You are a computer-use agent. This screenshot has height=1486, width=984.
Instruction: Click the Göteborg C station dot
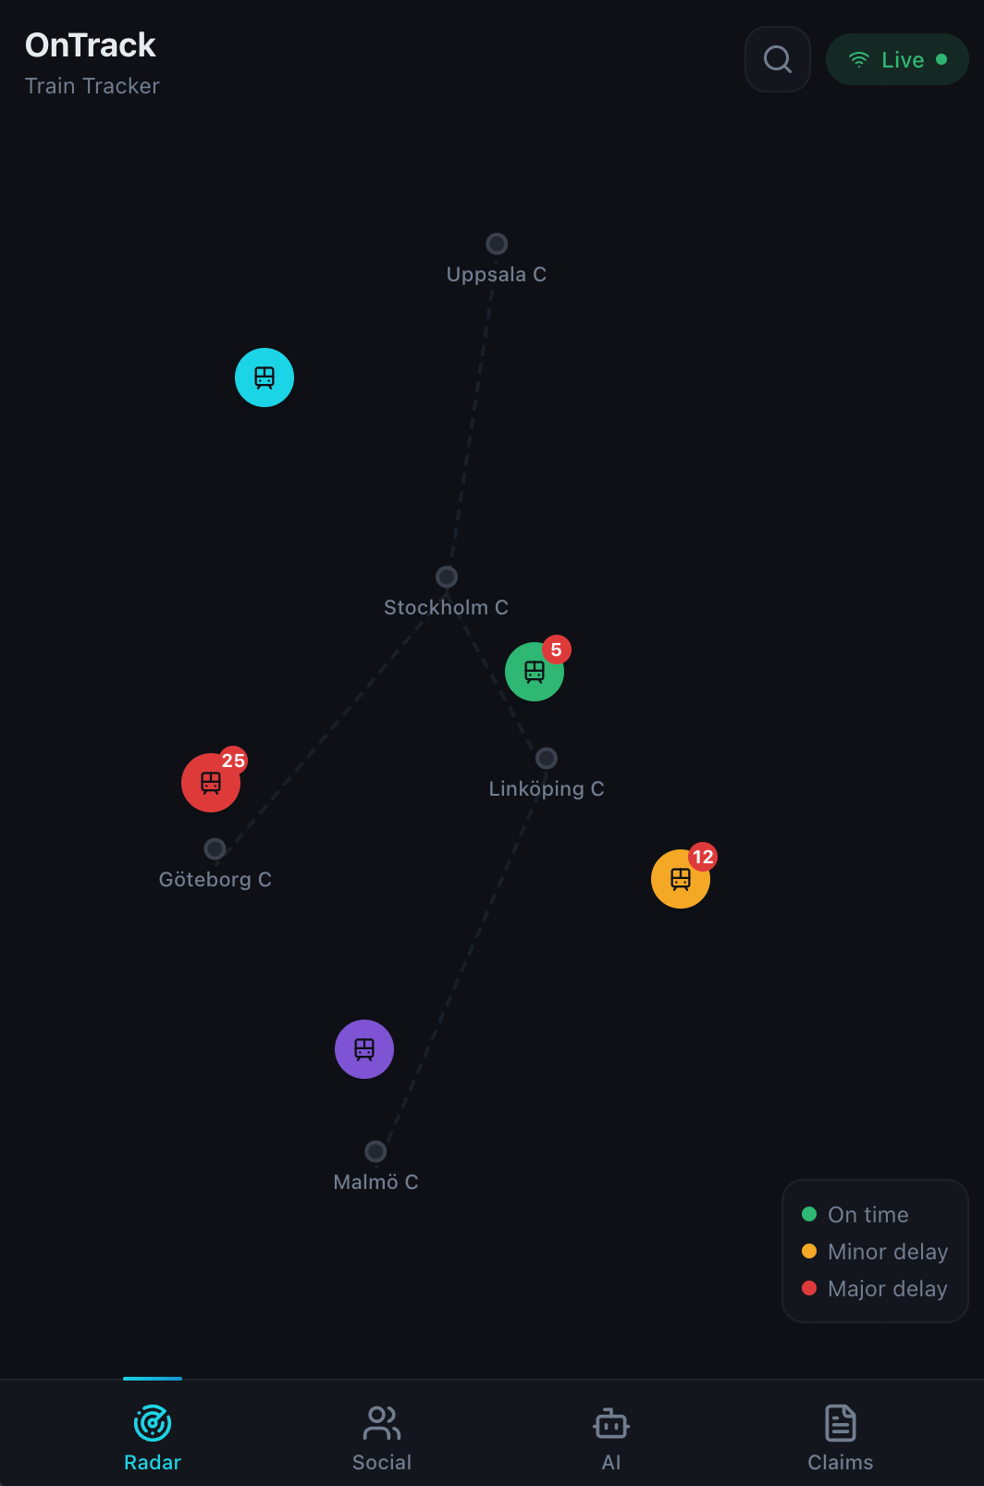(215, 848)
